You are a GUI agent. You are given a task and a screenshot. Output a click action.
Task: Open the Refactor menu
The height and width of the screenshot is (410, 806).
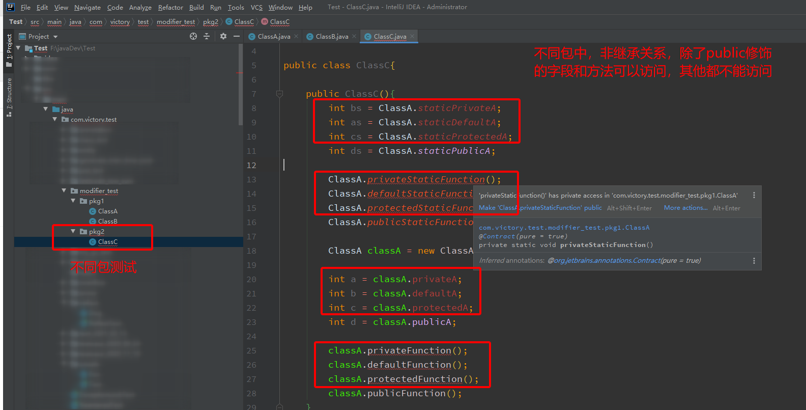point(170,7)
